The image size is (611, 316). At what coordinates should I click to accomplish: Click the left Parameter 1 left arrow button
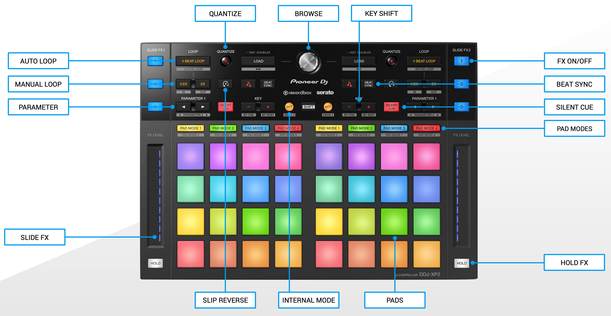point(184,107)
